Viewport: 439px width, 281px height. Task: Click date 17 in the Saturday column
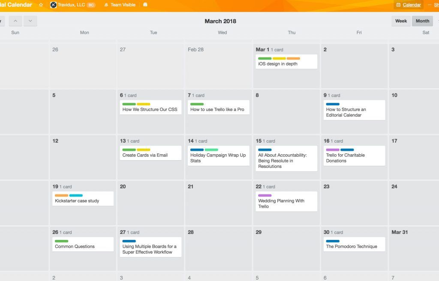click(394, 141)
